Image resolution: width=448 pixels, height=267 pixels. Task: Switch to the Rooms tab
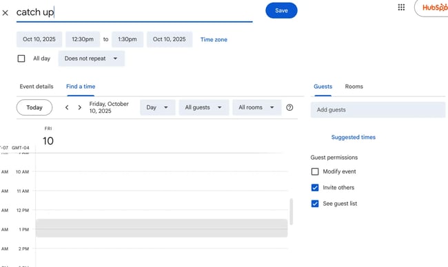(354, 87)
